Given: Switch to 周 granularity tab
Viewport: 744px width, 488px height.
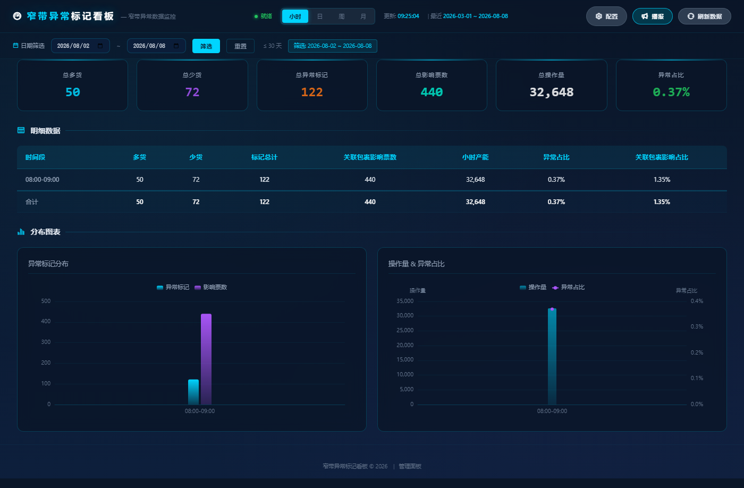Looking at the screenshot, I should 342,16.
